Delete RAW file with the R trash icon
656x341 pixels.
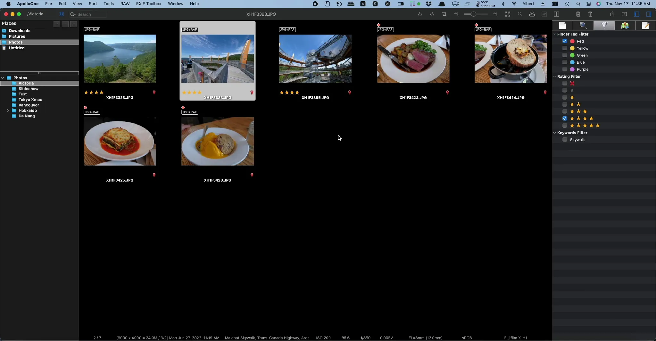click(578, 14)
